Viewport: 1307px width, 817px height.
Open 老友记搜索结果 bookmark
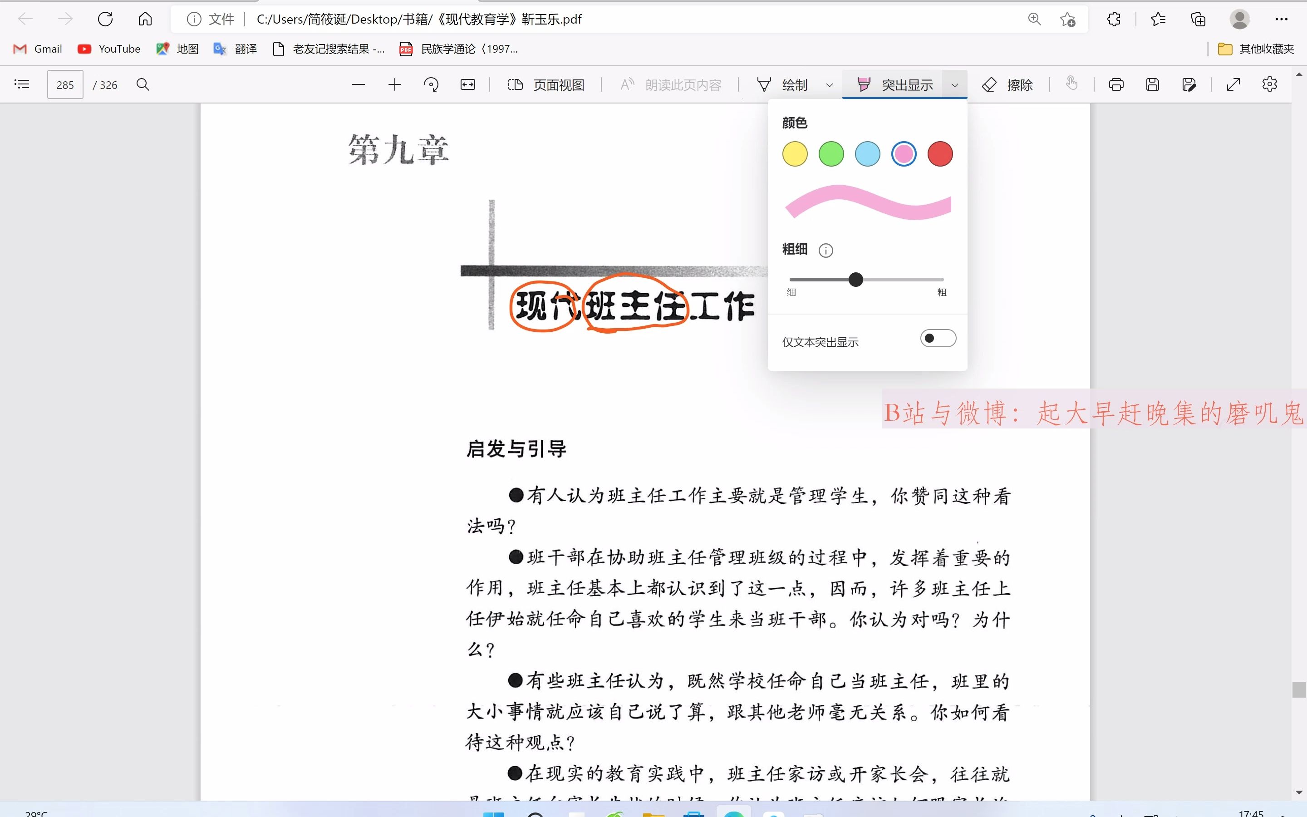(x=329, y=49)
